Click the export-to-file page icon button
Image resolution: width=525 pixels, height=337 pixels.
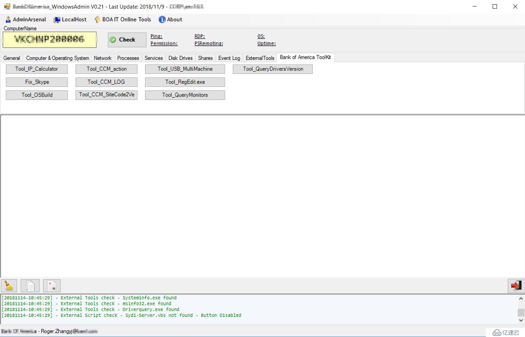coord(52,286)
